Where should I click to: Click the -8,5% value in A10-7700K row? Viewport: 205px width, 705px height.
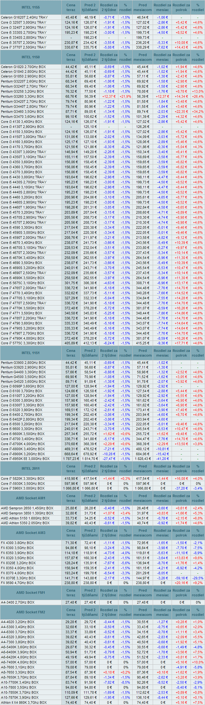[125, 682]
